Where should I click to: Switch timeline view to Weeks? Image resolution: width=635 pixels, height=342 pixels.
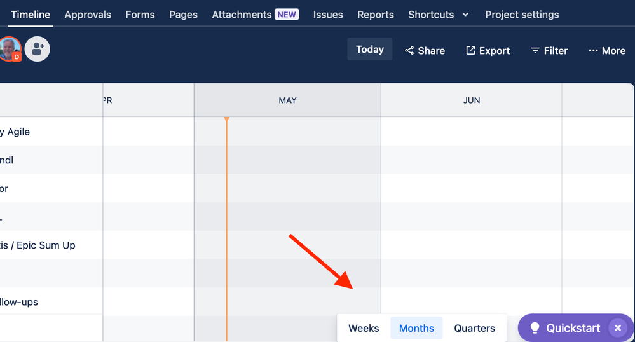click(364, 328)
